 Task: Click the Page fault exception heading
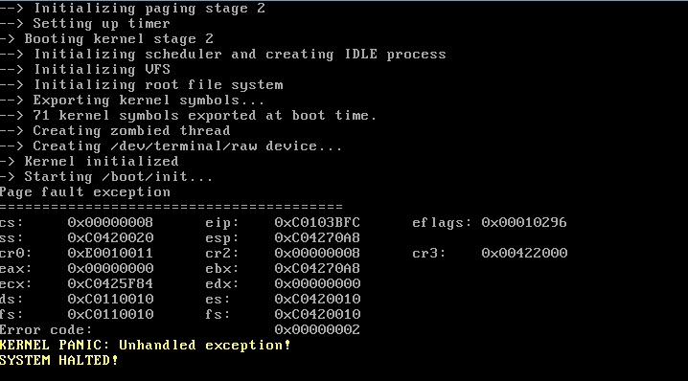[84, 192]
